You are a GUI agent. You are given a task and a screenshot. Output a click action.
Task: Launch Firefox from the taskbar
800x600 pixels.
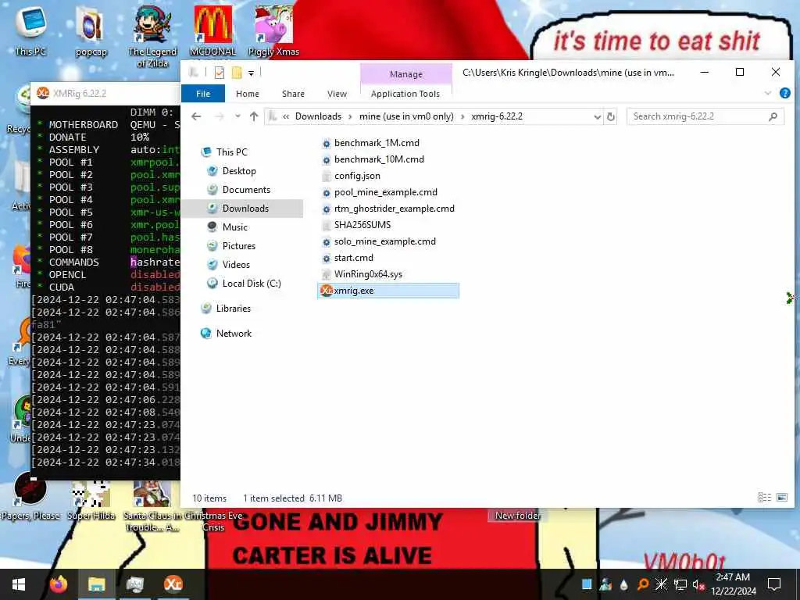pos(58,584)
